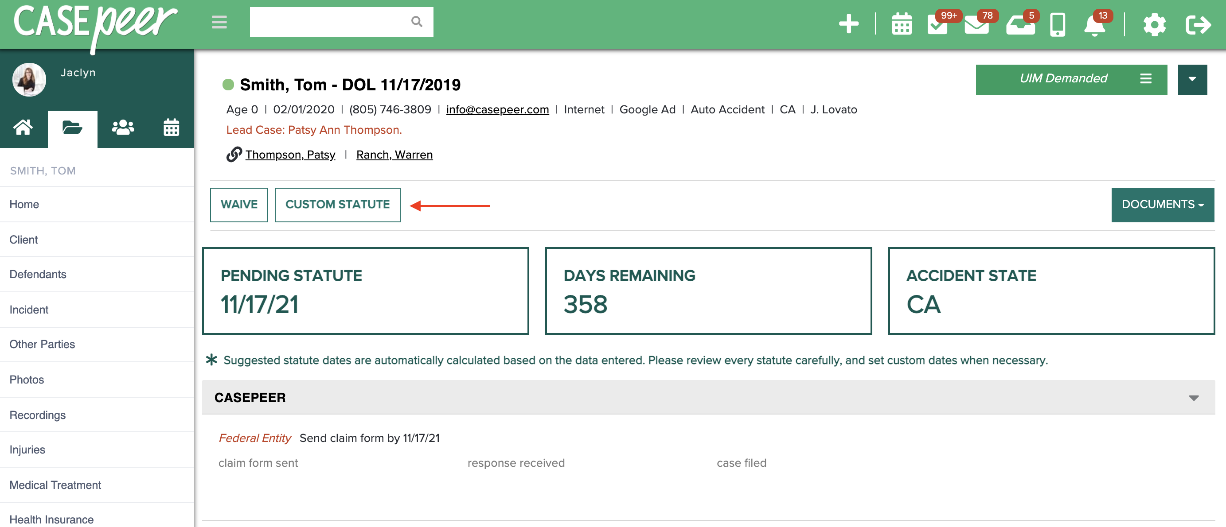Open notifications bell with 13 badge
Image resolution: width=1226 pixels, height=527 pixels.
click(x=1095, y=25)
